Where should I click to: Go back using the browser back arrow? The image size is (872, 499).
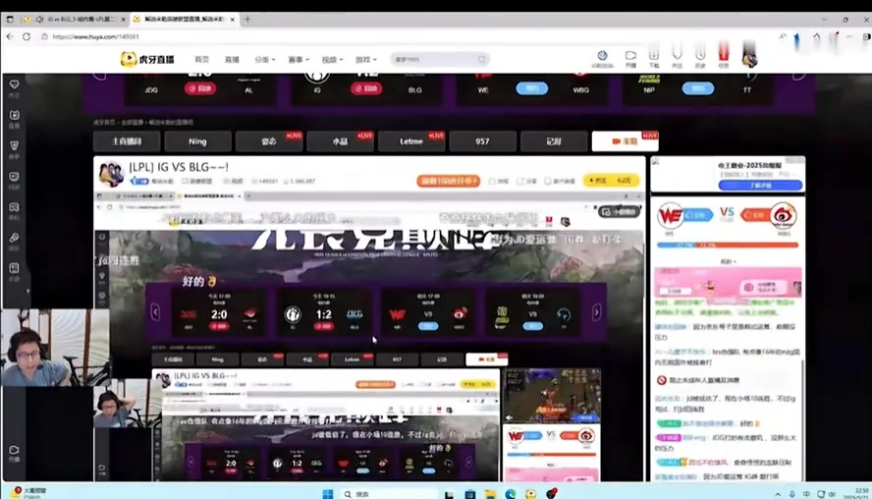tap(10, 37)
